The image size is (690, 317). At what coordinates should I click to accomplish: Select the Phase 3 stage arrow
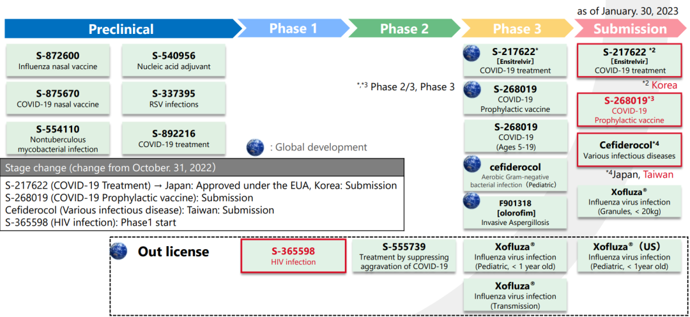coord(516,29)
